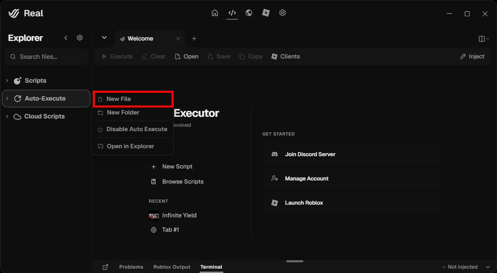Expand the Cloud Scripts chevron
497x273 pixels.
[7, 116]
